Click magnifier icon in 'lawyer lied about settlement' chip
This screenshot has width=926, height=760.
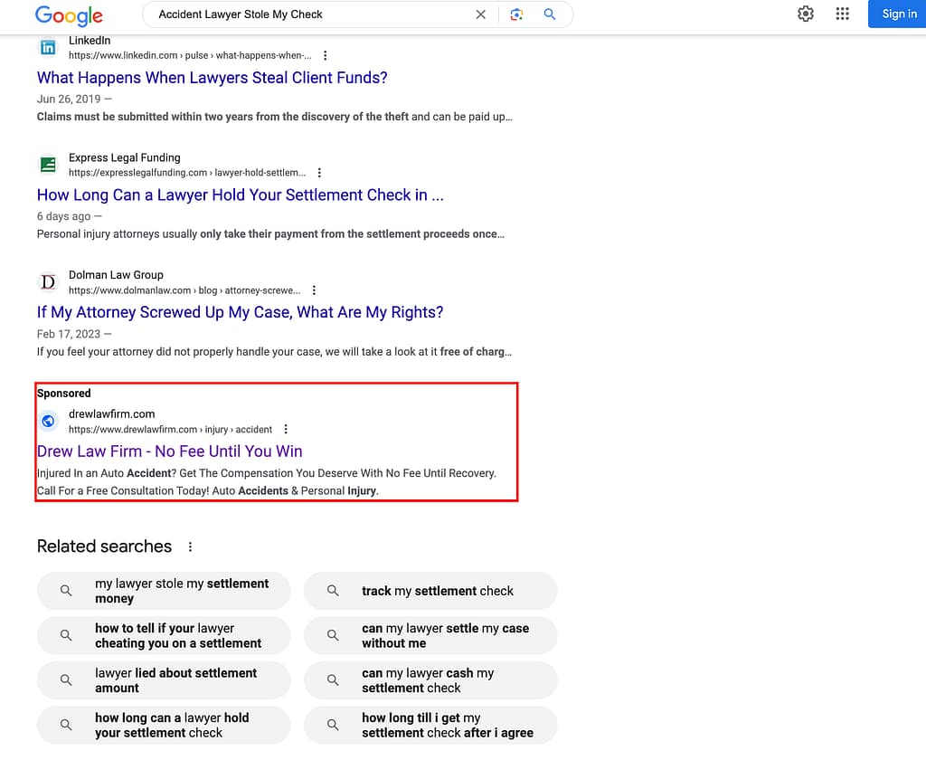(x=66, y=680)
